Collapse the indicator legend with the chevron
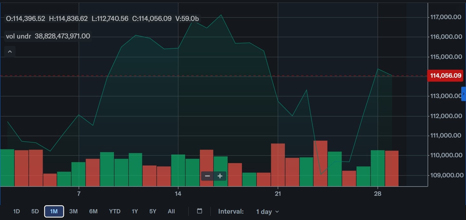466x220 pixels. (x=10, y=51)
